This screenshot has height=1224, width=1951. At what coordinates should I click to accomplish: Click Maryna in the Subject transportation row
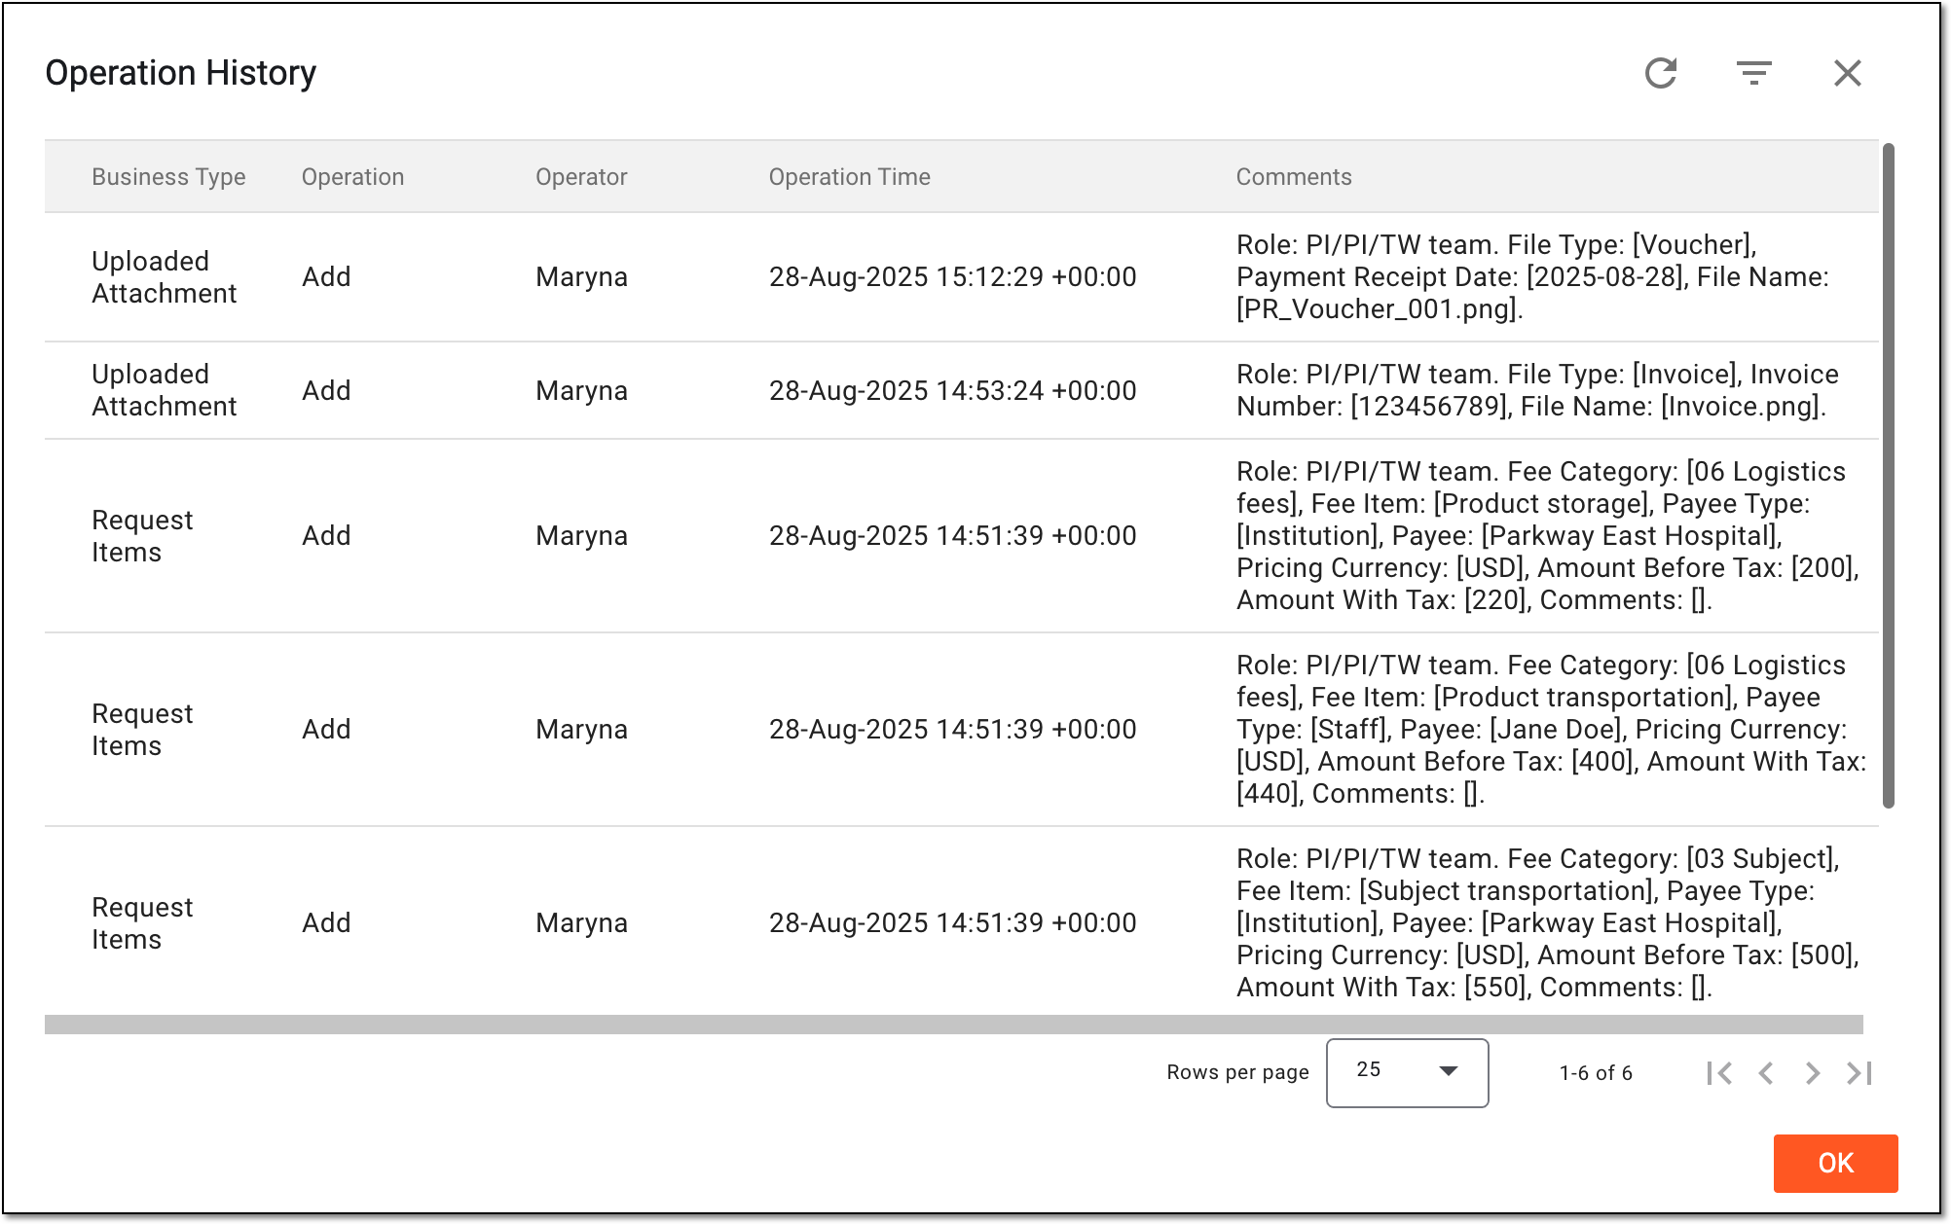coord(581,923)
